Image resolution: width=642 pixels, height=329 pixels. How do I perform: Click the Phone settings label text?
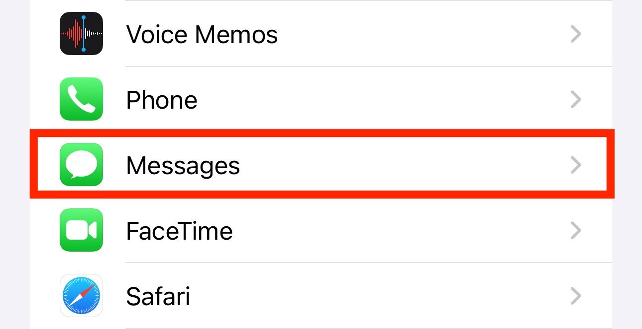click(161, 99)
